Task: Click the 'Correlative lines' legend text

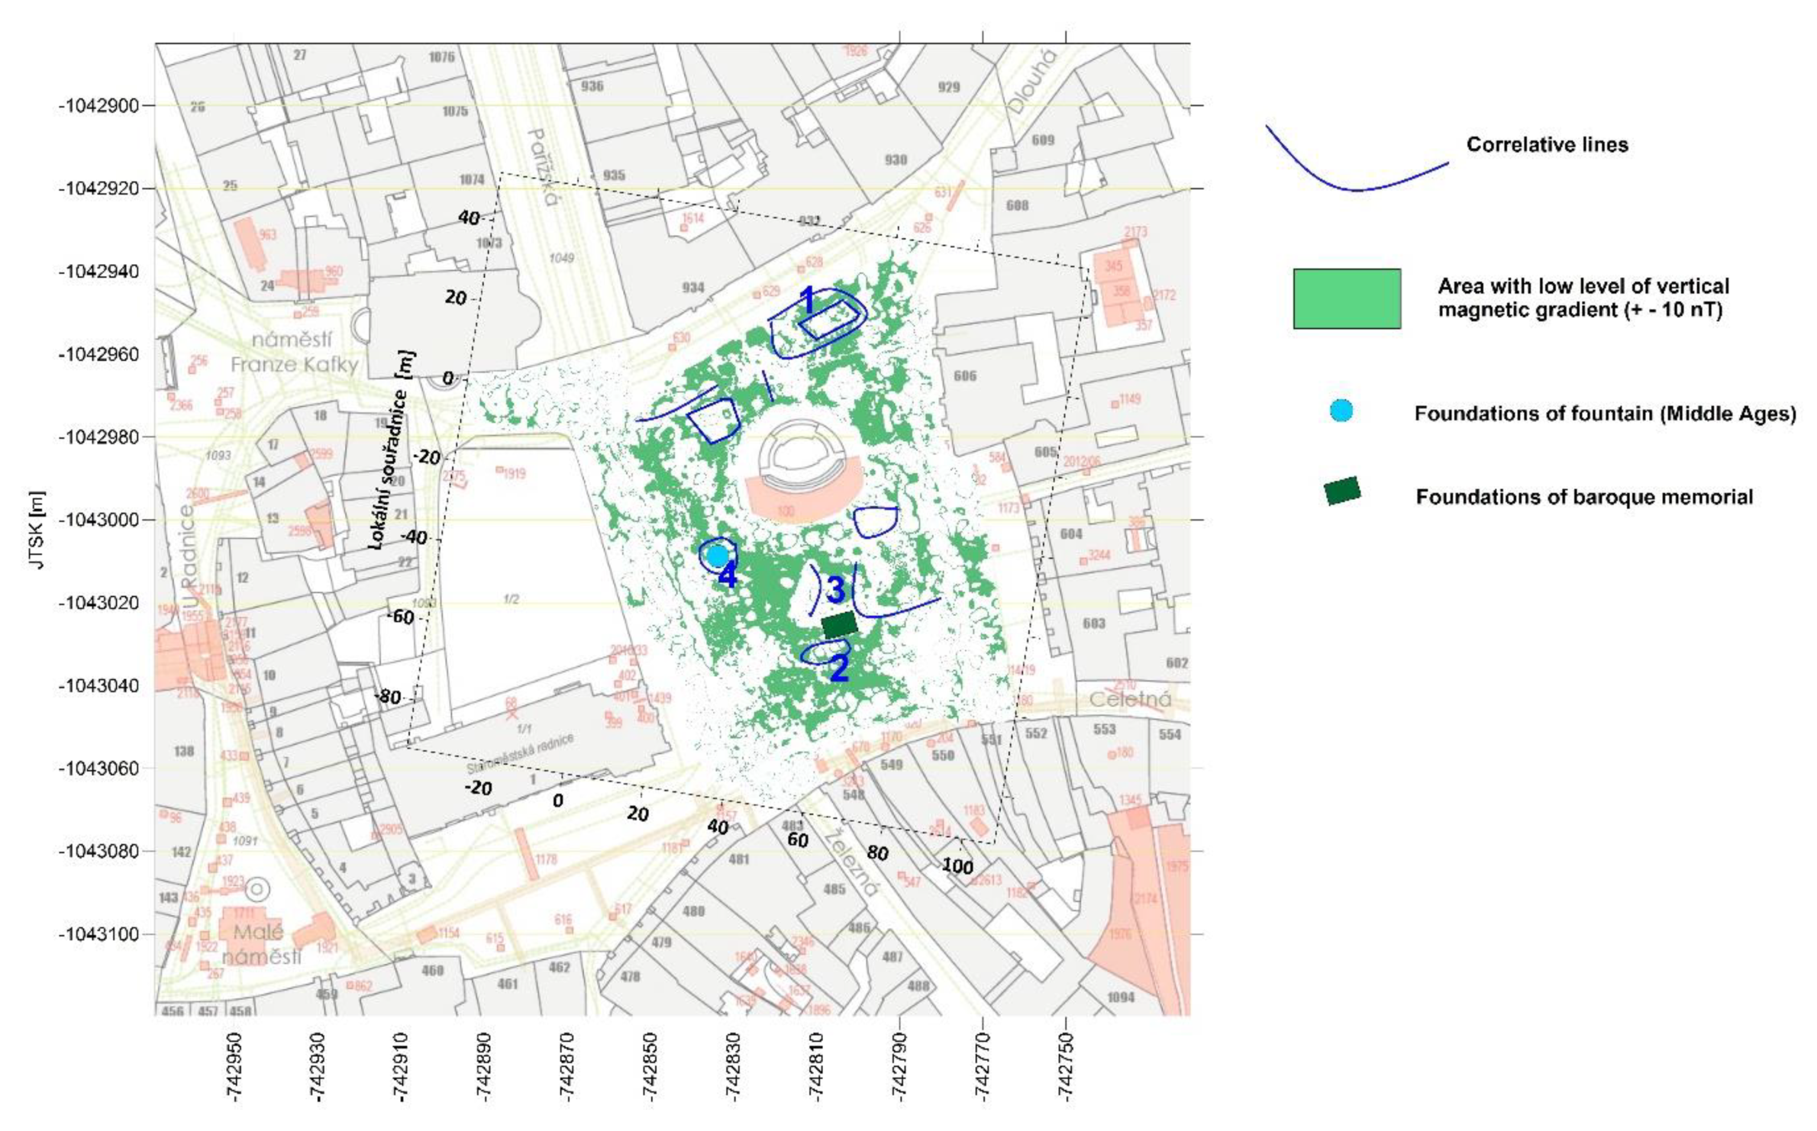Action: (1547, 145)
